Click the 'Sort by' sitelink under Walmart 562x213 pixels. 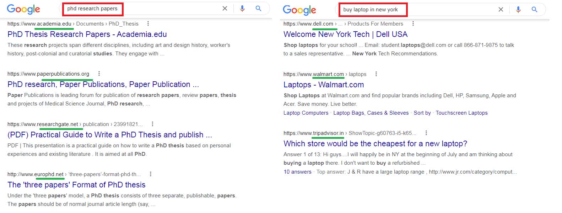coord(422,113)
